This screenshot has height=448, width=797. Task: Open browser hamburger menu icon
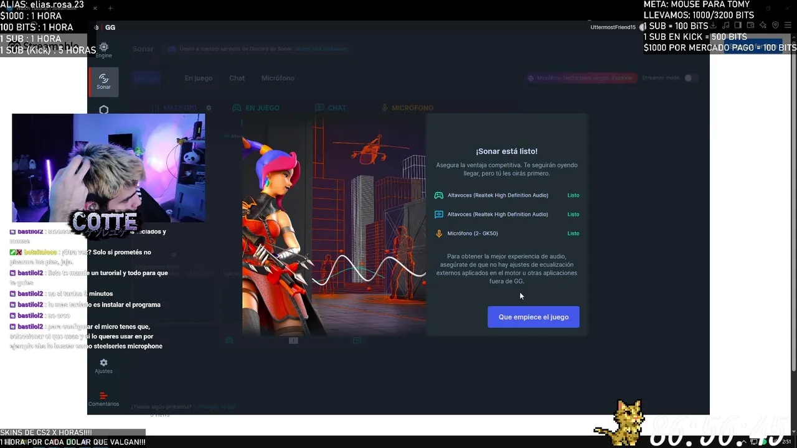[788, 26]
